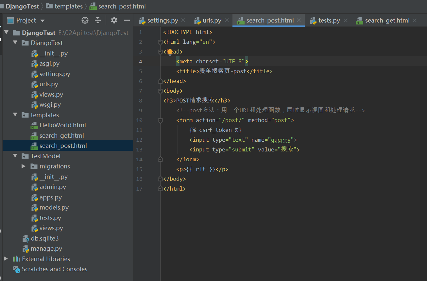Screen dimensions: 427x281
Task: Select manage.py file
Action: click(46, 248)
